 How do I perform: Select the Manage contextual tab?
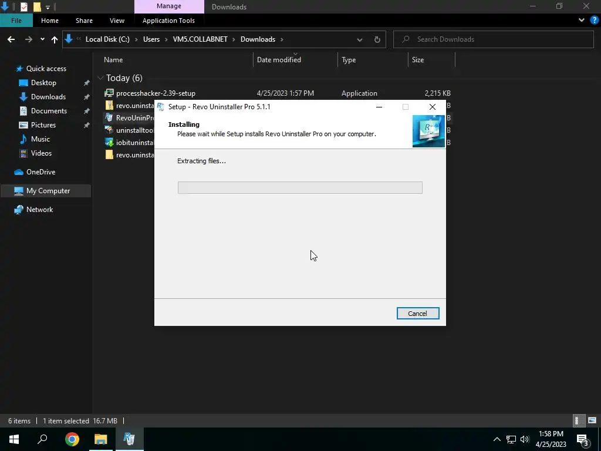pyautogui.click(x=169, y=6)
